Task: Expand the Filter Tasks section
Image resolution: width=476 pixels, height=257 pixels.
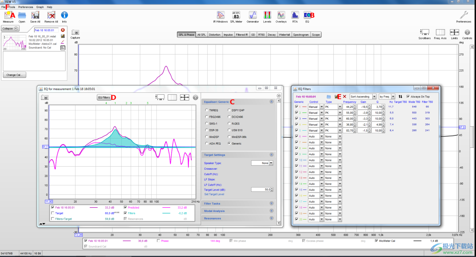Action: (x=271, y=203)
